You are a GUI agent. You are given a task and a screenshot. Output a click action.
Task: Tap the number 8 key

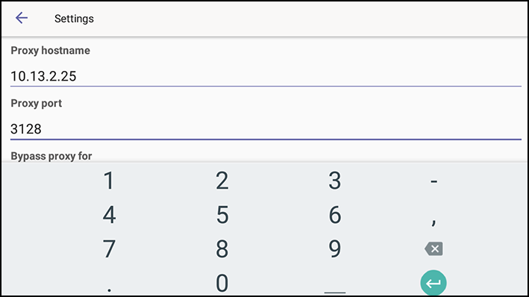222,249
